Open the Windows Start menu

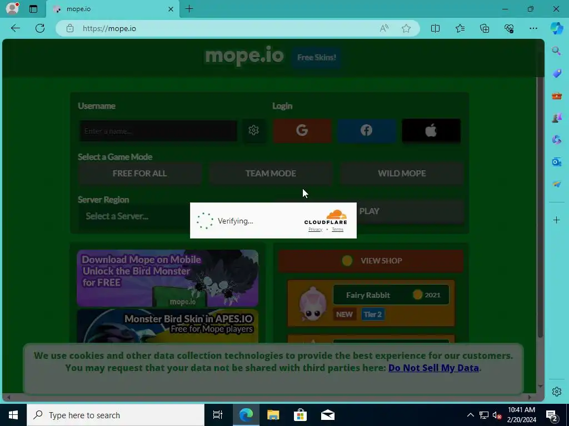click(x=13, y=415)
